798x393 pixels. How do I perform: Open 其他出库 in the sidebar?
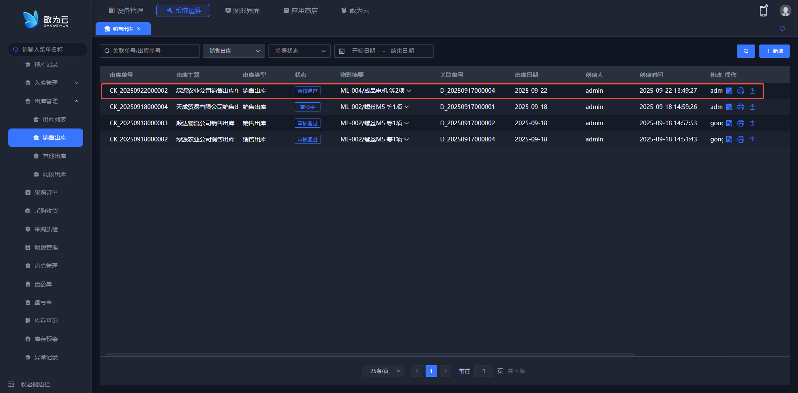click(x=54, y=156)
